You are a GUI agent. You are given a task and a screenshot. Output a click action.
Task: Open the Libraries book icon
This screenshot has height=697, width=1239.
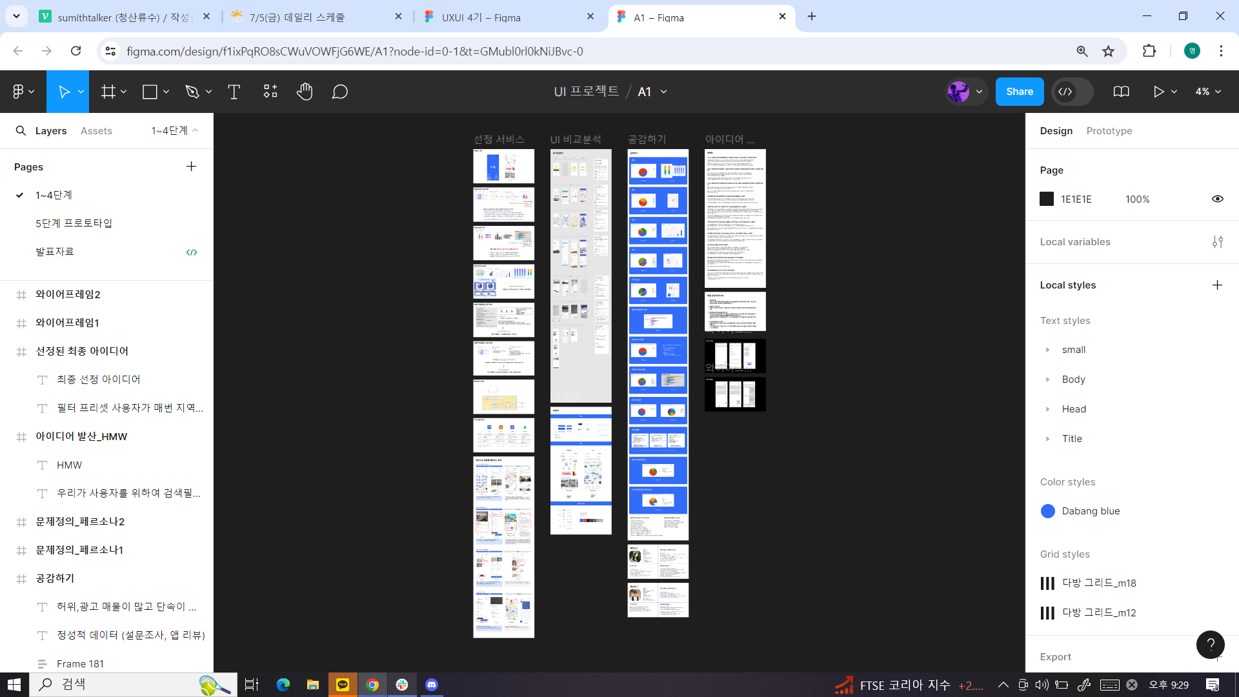point(1121,92)
